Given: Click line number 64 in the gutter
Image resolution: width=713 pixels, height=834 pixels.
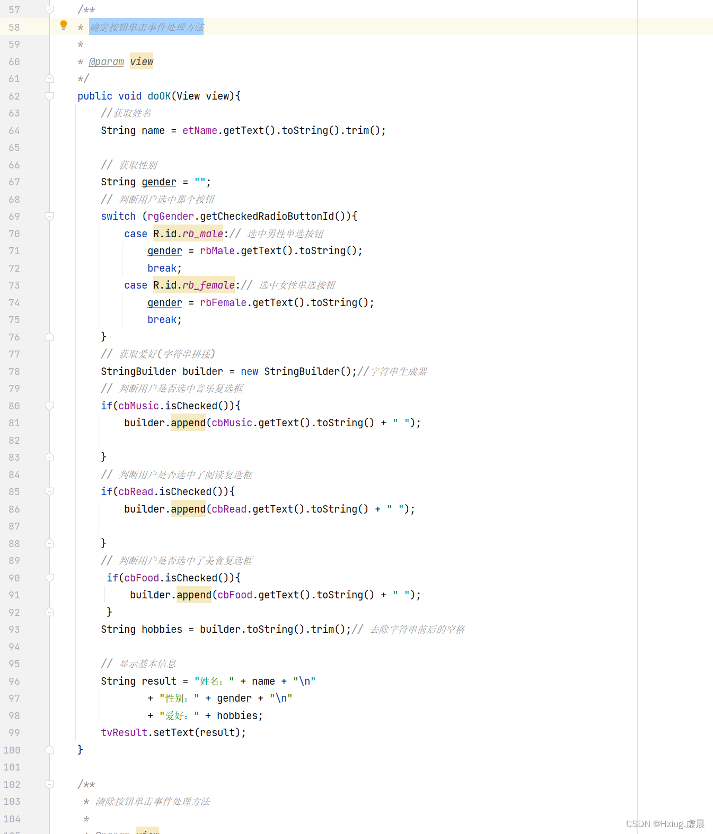Looking at the screenshot, I should pos(14,130).
